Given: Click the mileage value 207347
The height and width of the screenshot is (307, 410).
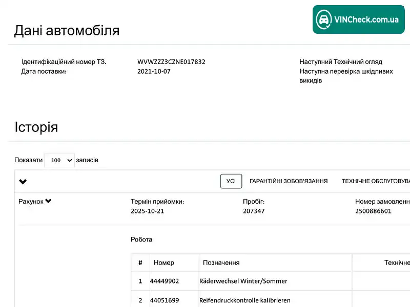Looking at the screenshot, I should pyautogui.click(x=254, y=211).
